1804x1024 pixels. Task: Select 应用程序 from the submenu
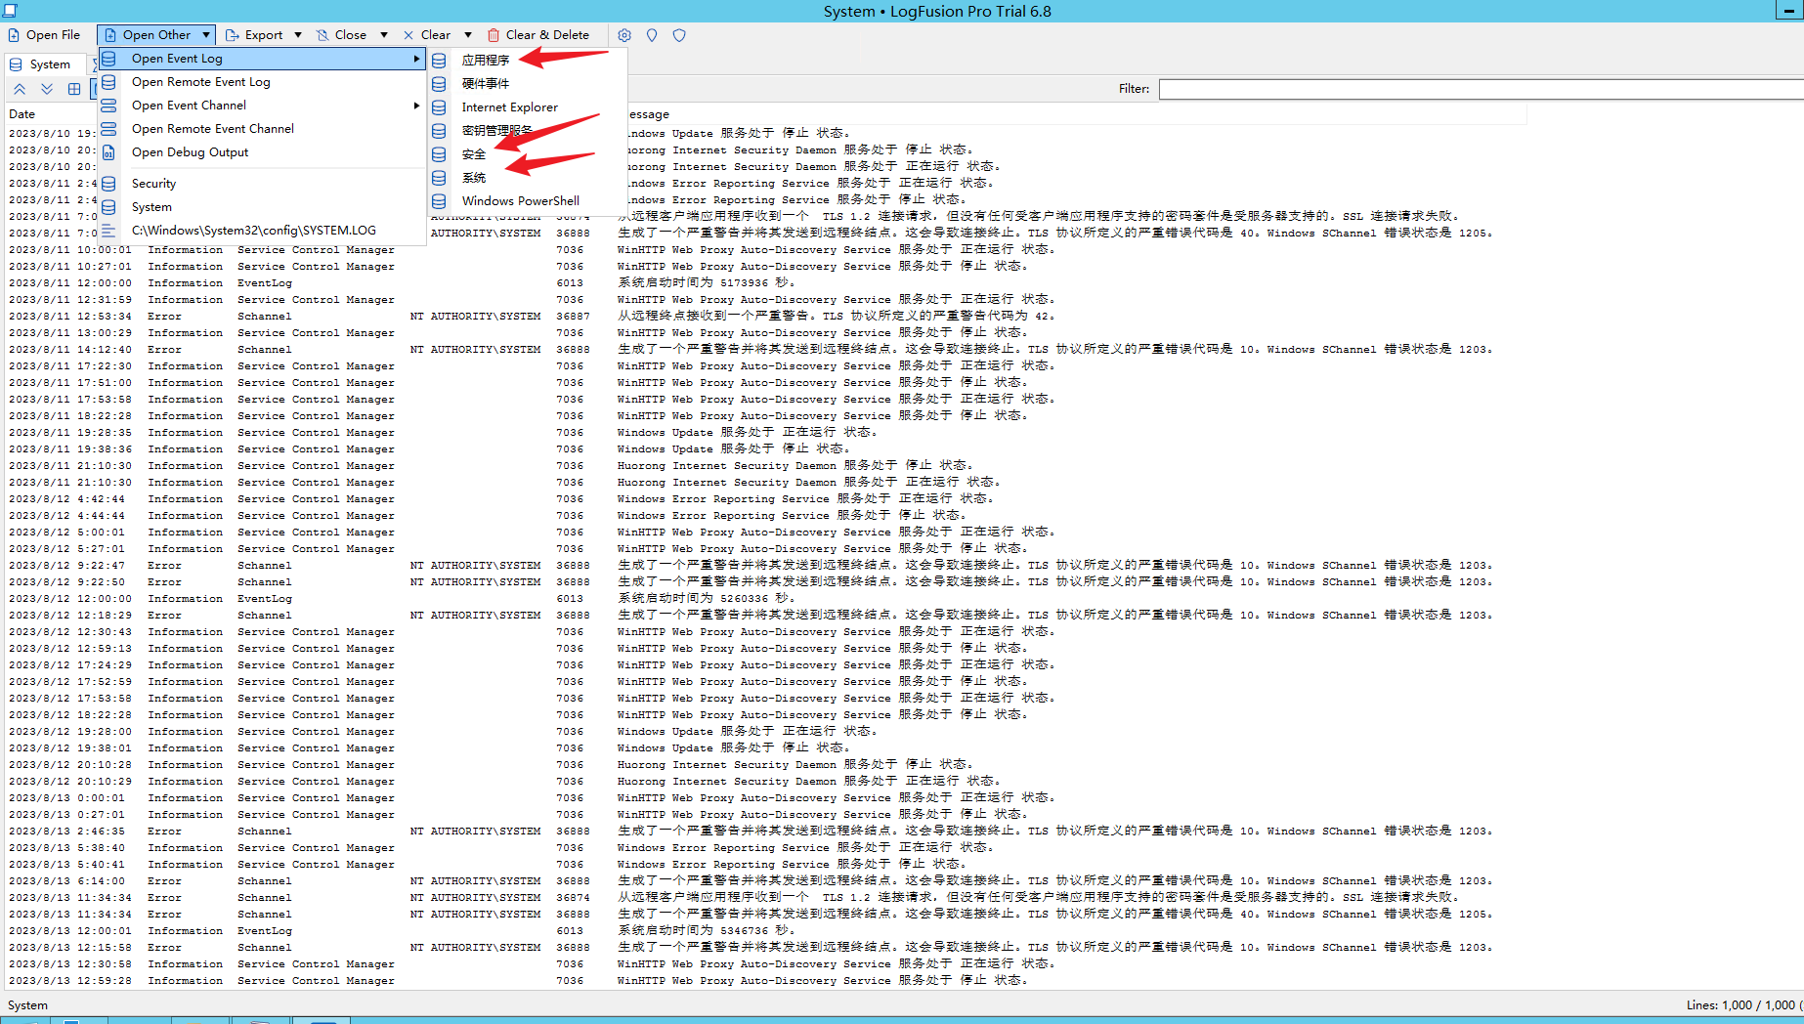(486, 59)
